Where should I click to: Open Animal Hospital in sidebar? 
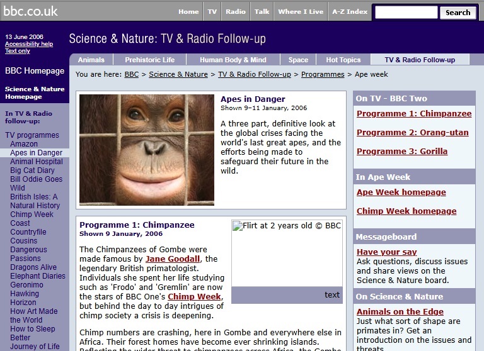(x=37, y=162)
